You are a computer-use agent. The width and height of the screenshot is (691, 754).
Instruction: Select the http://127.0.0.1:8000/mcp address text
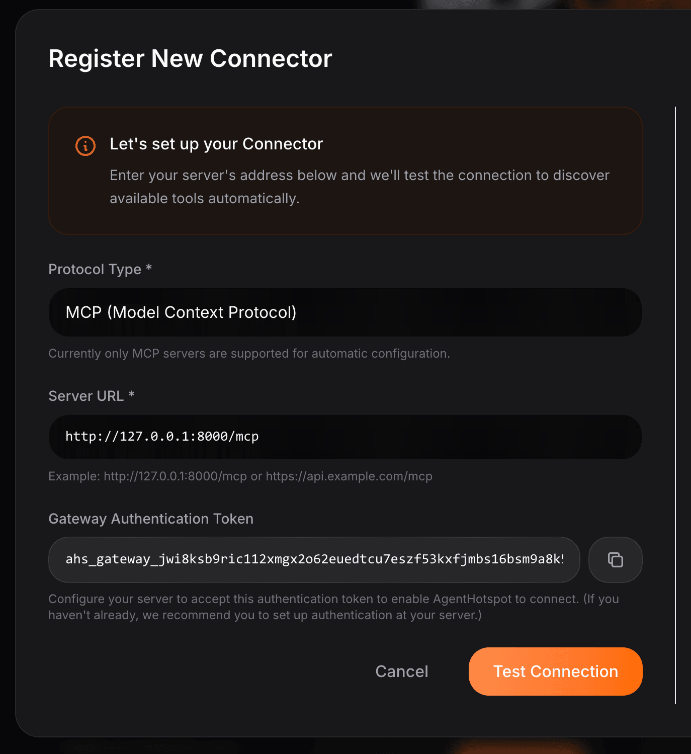click(x=162, y=437)
